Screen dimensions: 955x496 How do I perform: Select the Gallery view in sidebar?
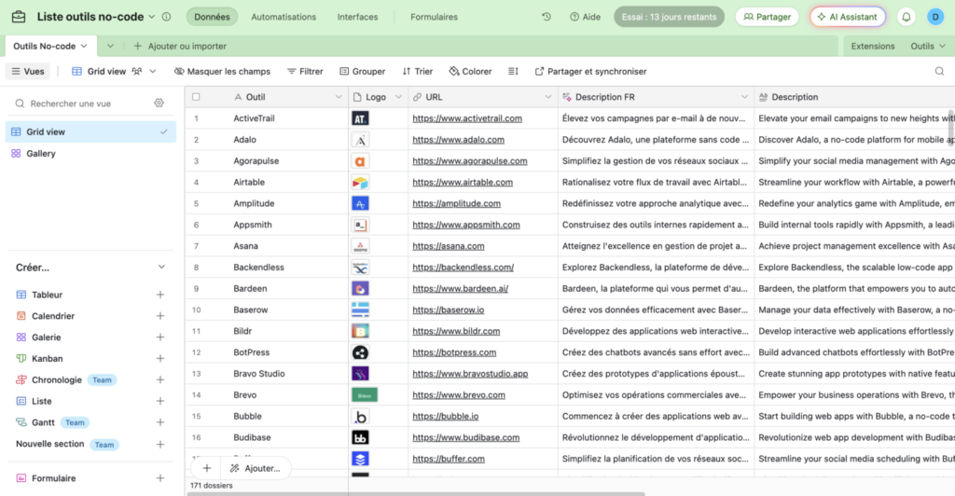click(90, 153)
